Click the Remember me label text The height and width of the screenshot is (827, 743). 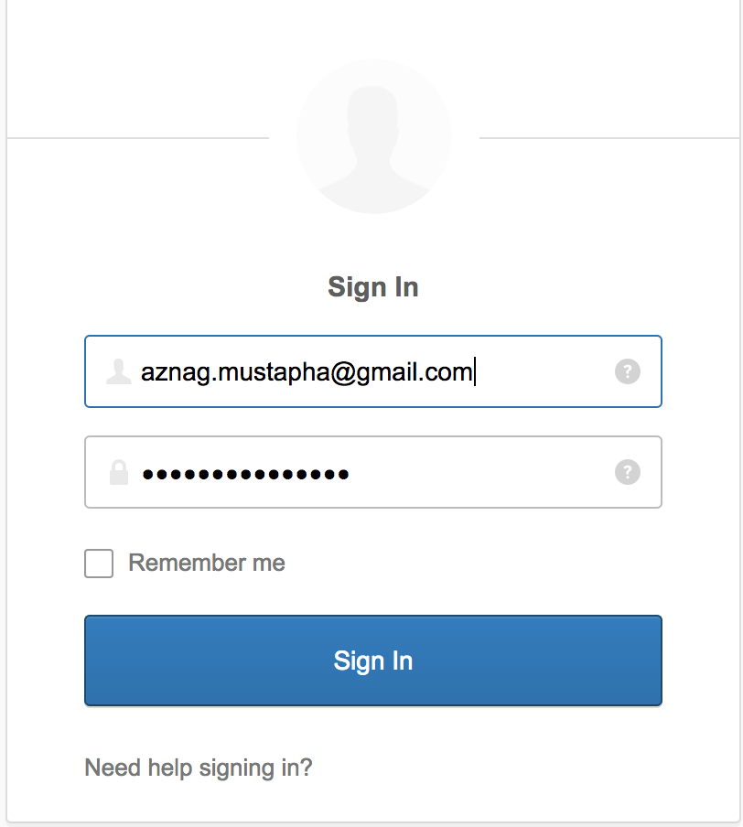(x=207, y=563)
